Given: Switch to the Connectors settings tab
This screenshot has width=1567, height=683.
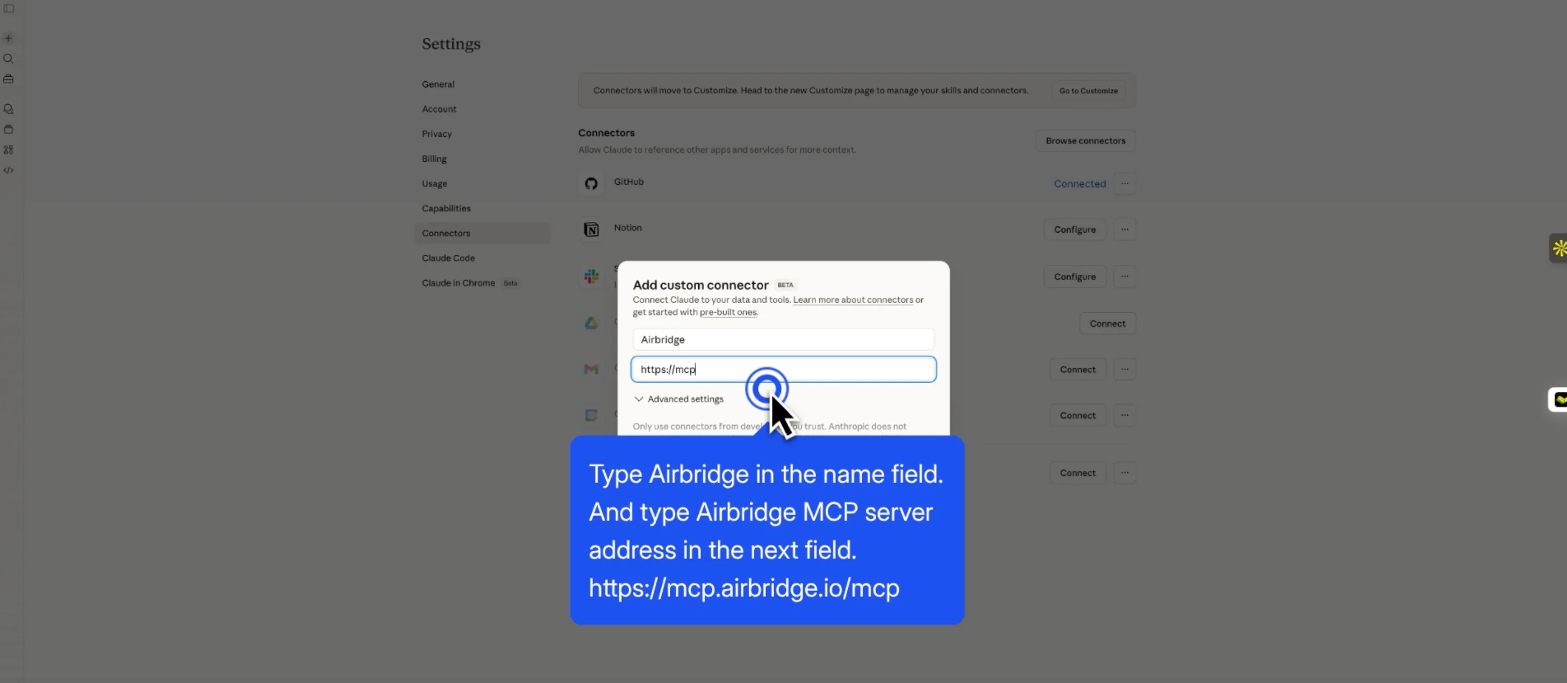Looking at the screenshot, I should click(446, 233).
